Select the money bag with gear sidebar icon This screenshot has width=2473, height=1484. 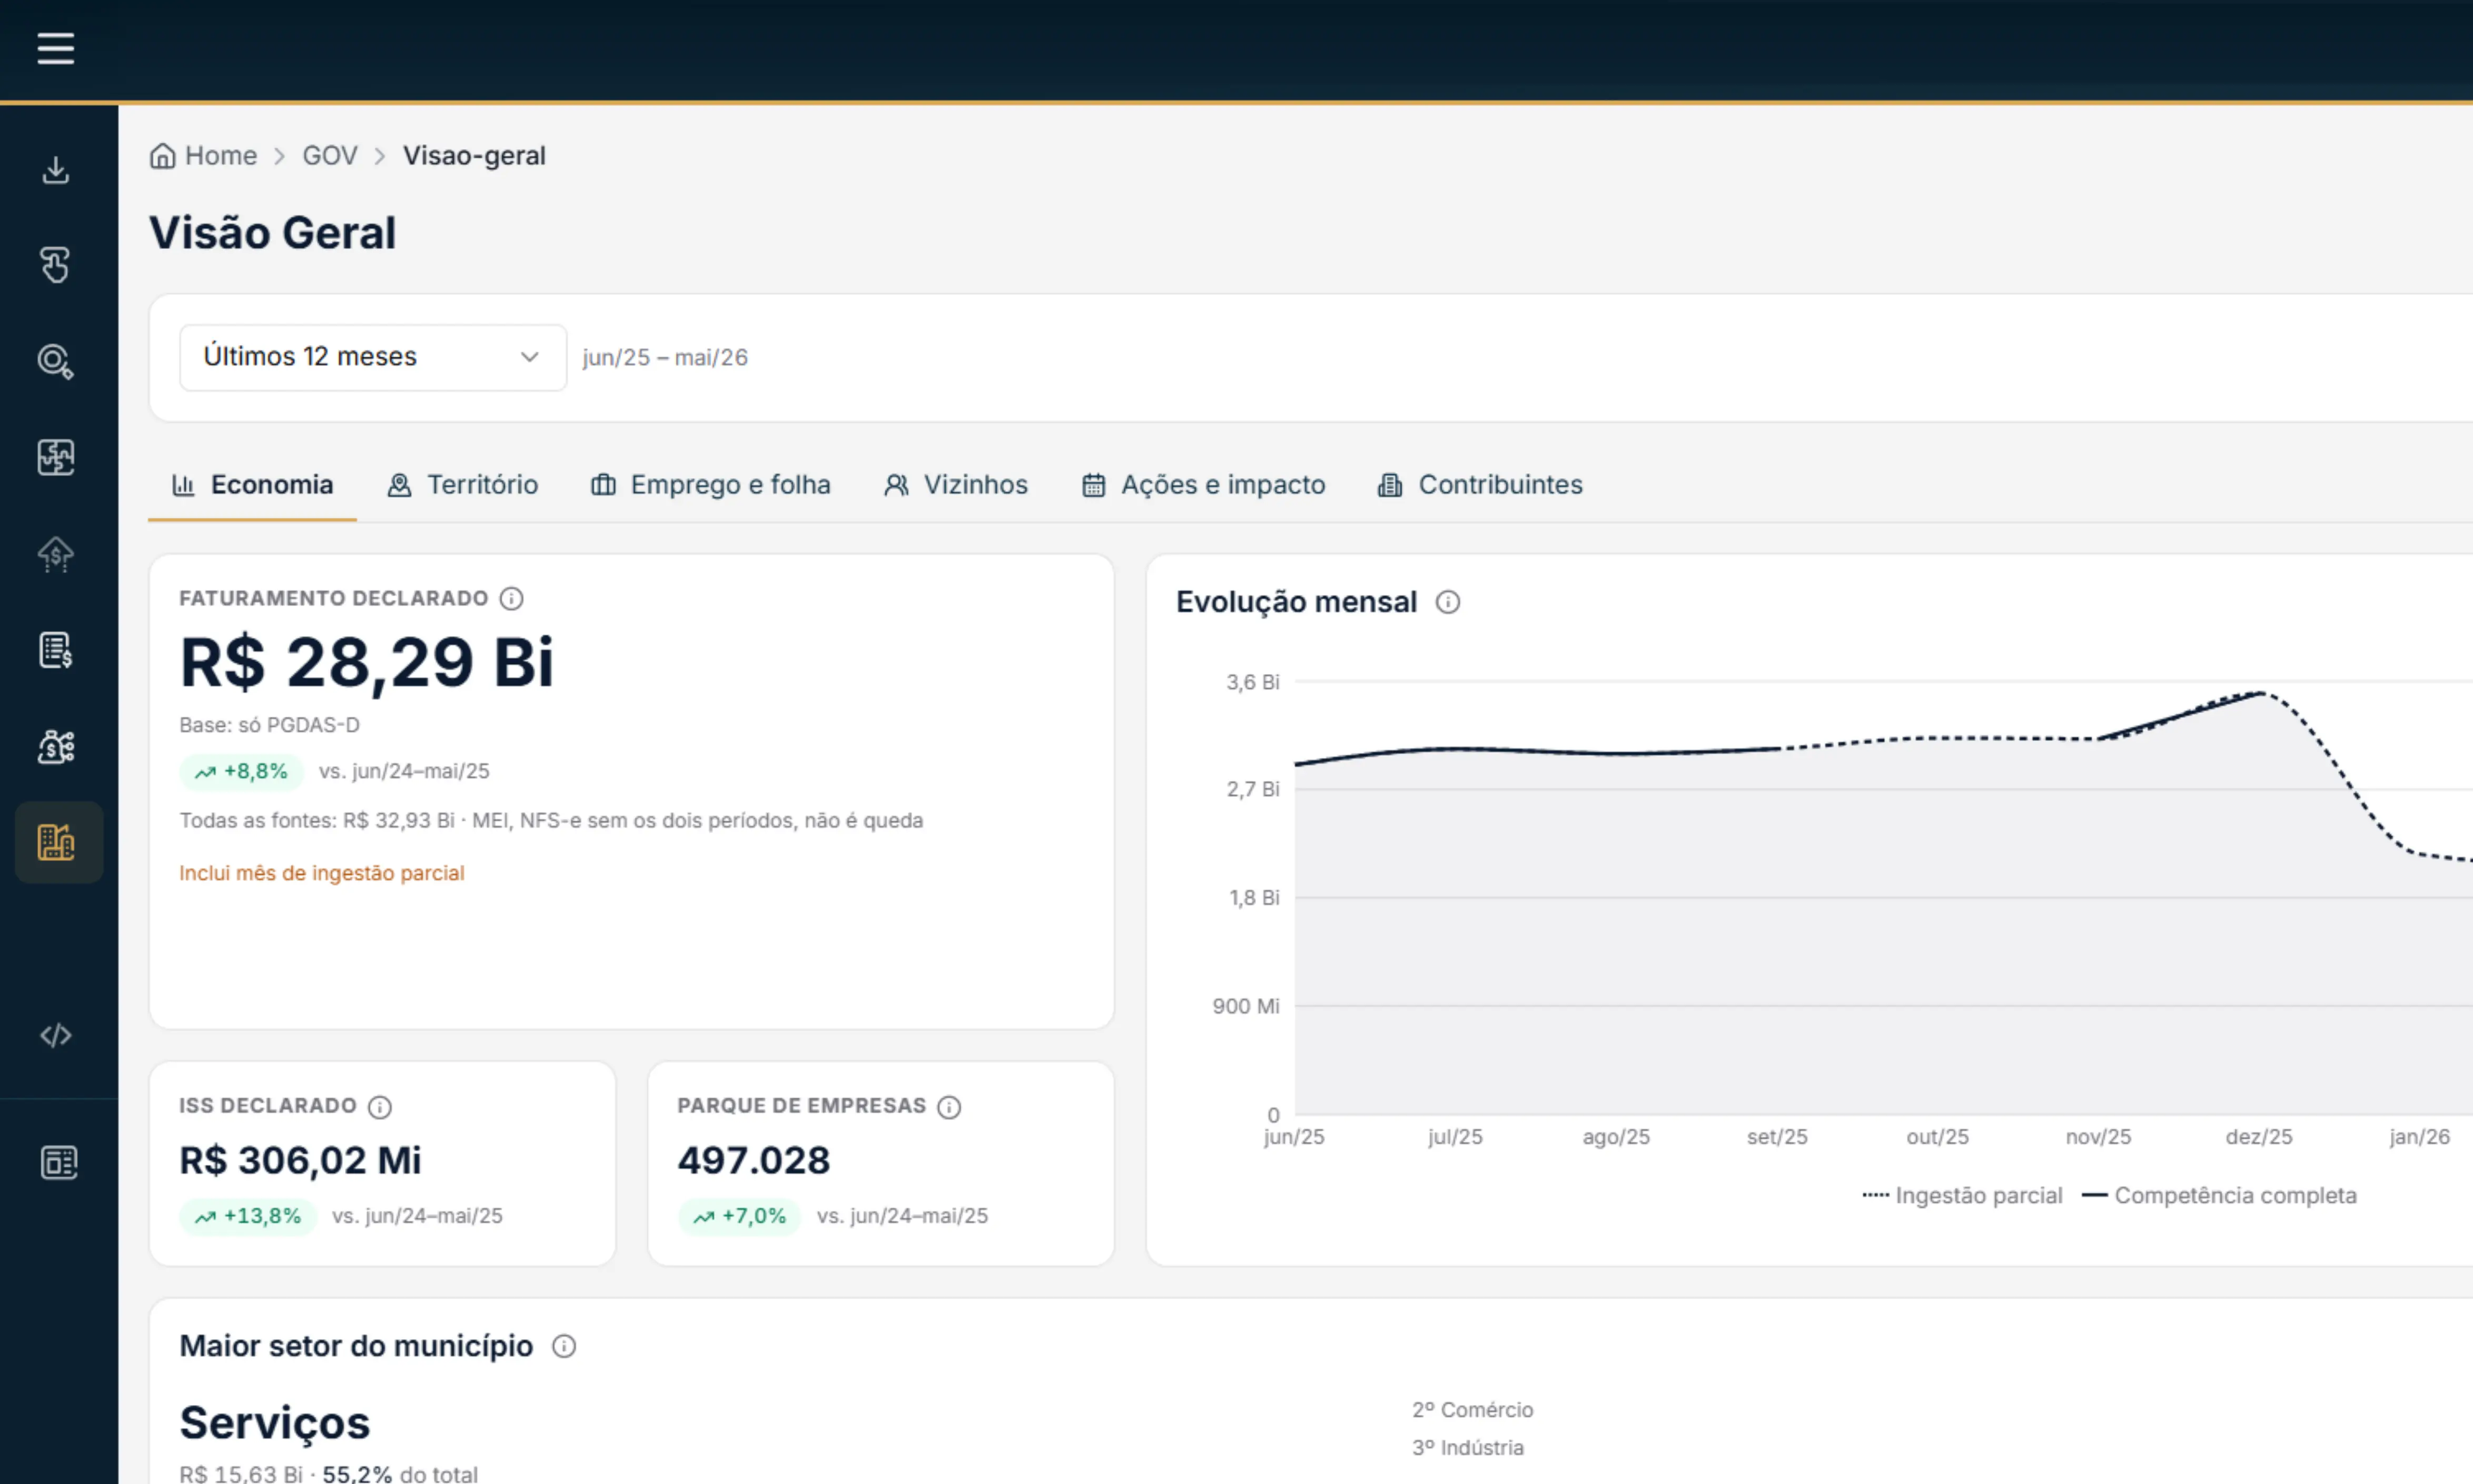pos(56,746)
